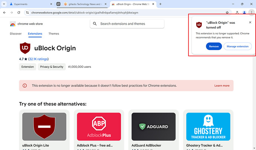The image size is (256, 150).
Task: Dismiss the uBlock Origin turned off popup
Action: tap(250, 22)
